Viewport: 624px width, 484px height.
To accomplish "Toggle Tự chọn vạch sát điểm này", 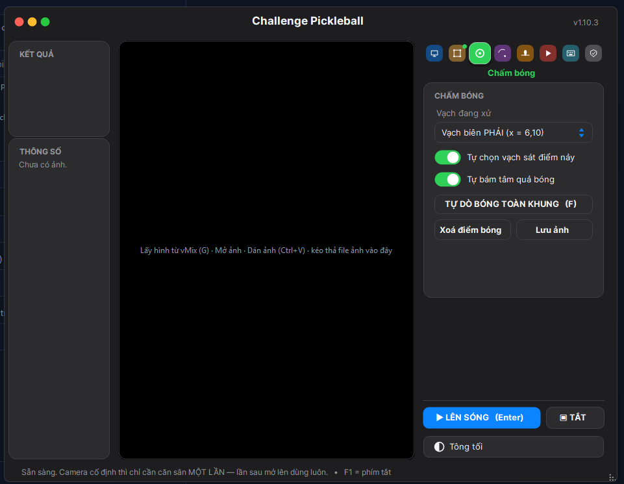I will (447, 158).
